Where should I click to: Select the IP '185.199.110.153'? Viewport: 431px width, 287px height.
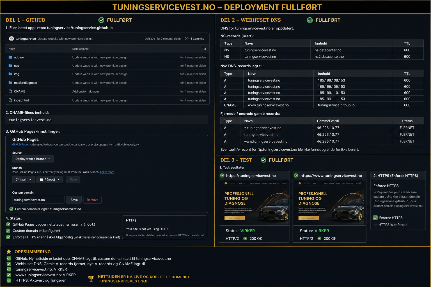(331, 93)
